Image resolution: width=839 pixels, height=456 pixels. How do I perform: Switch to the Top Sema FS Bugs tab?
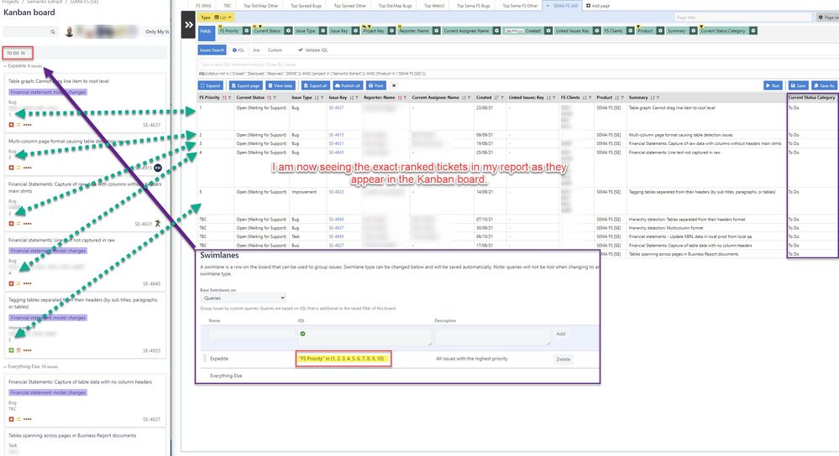pos(474,6)
